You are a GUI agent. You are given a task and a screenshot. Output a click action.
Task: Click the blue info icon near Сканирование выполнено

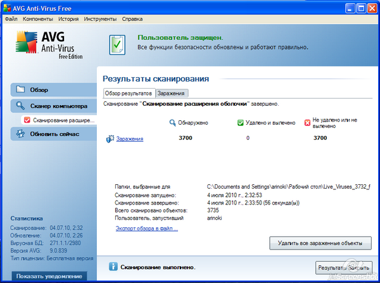(x=113, y=267)
